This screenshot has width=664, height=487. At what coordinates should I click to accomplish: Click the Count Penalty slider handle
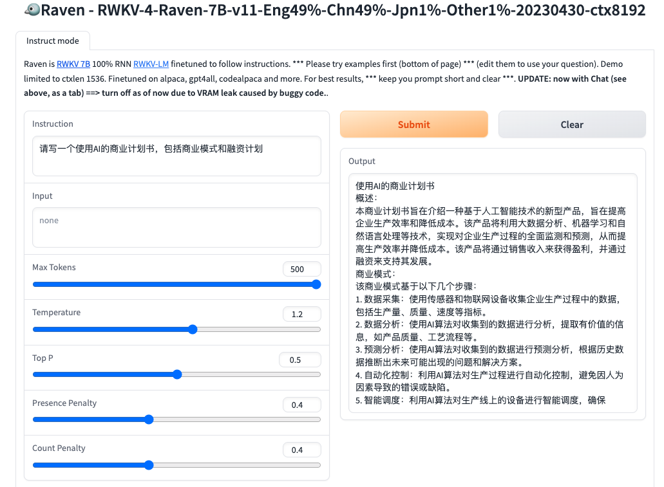click(149, 464)
